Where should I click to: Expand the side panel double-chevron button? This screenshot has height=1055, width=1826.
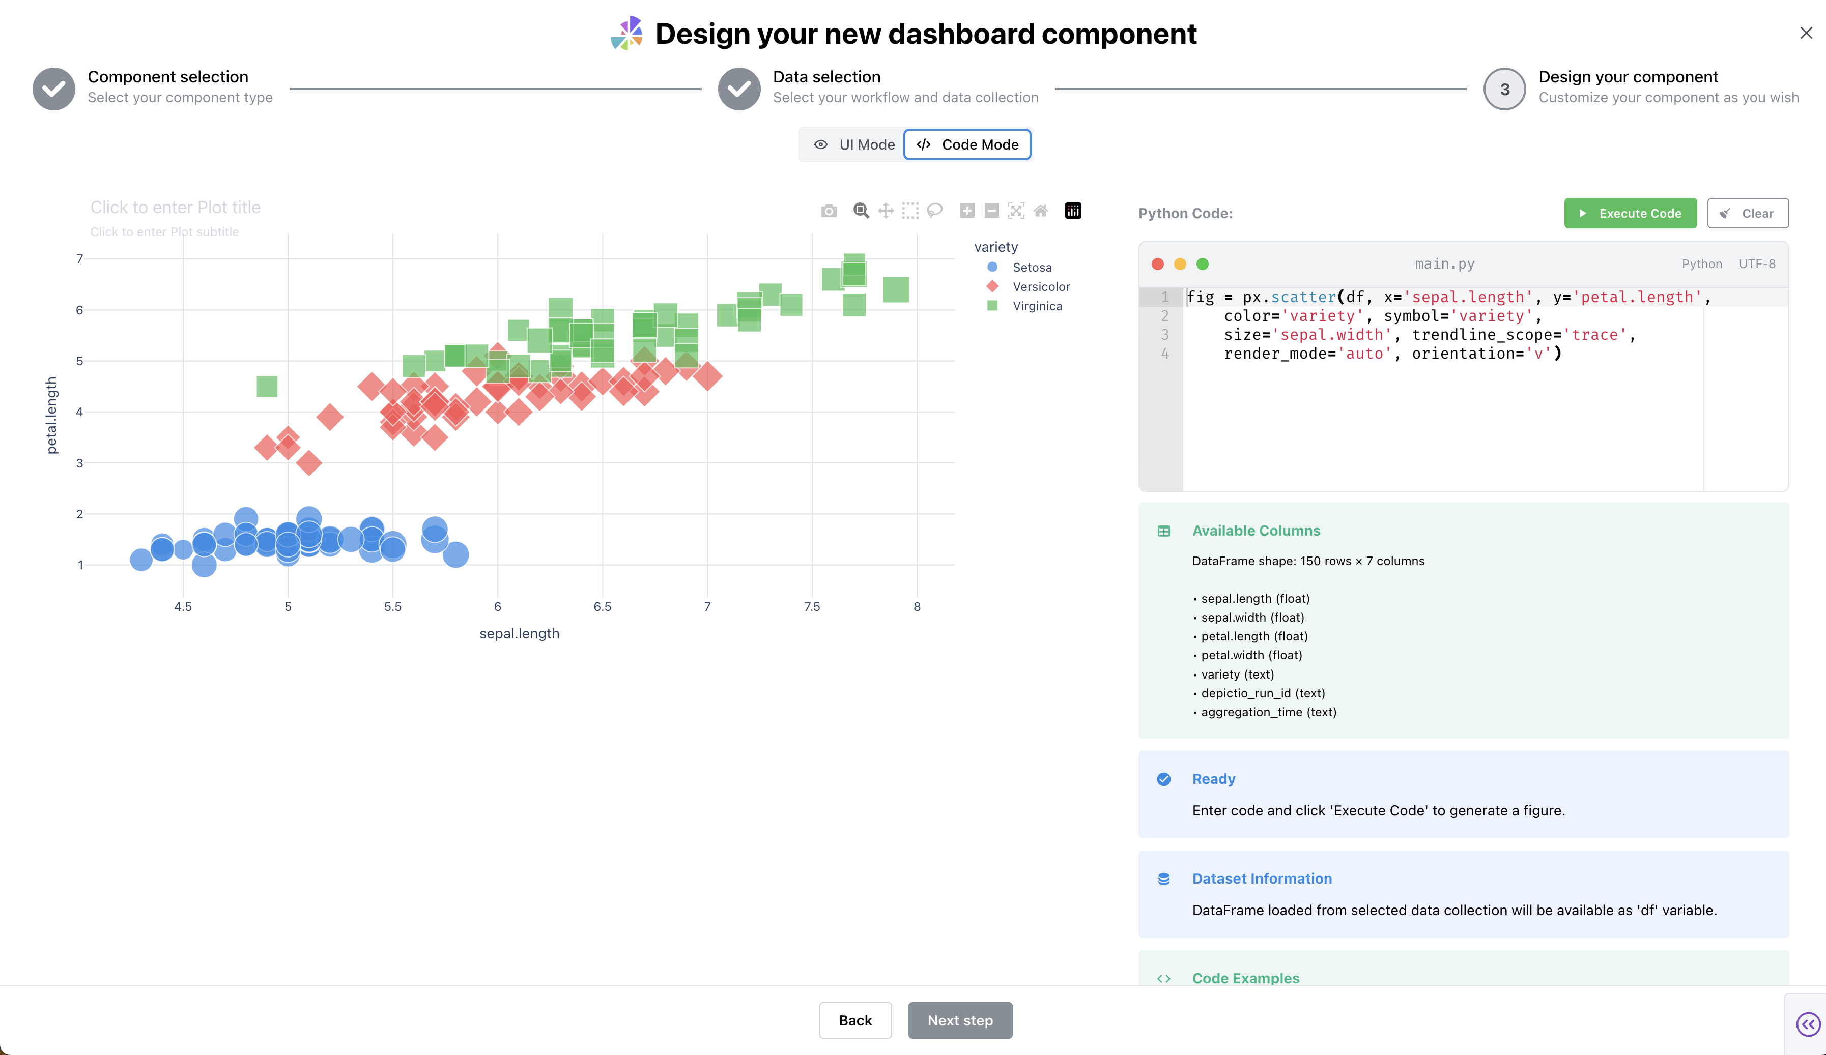[1808, 1024]
